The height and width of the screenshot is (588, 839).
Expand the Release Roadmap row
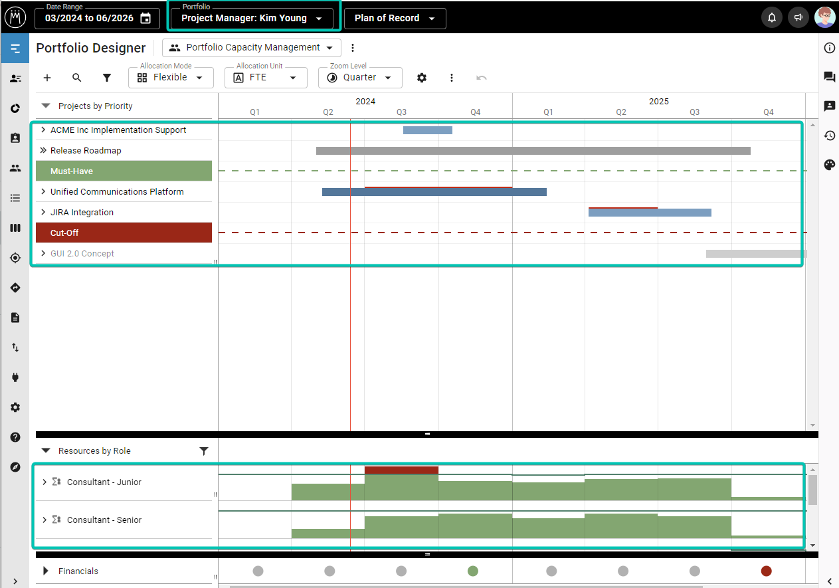tap(43, 151)
